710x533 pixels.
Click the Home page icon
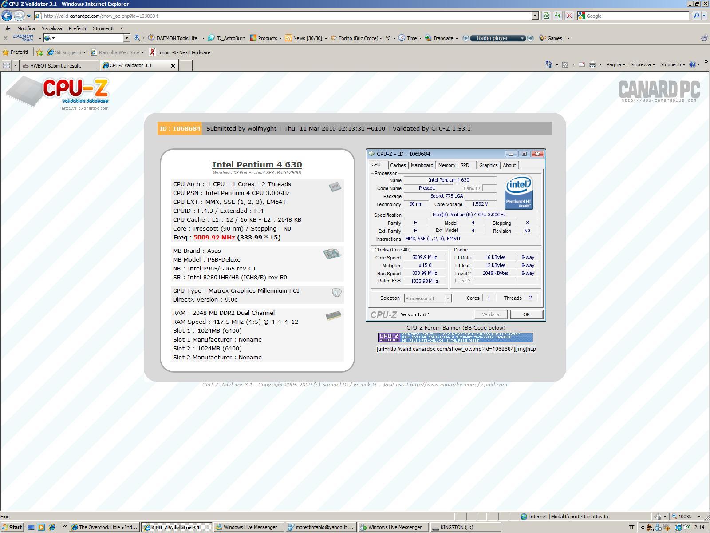pos(548,64)
